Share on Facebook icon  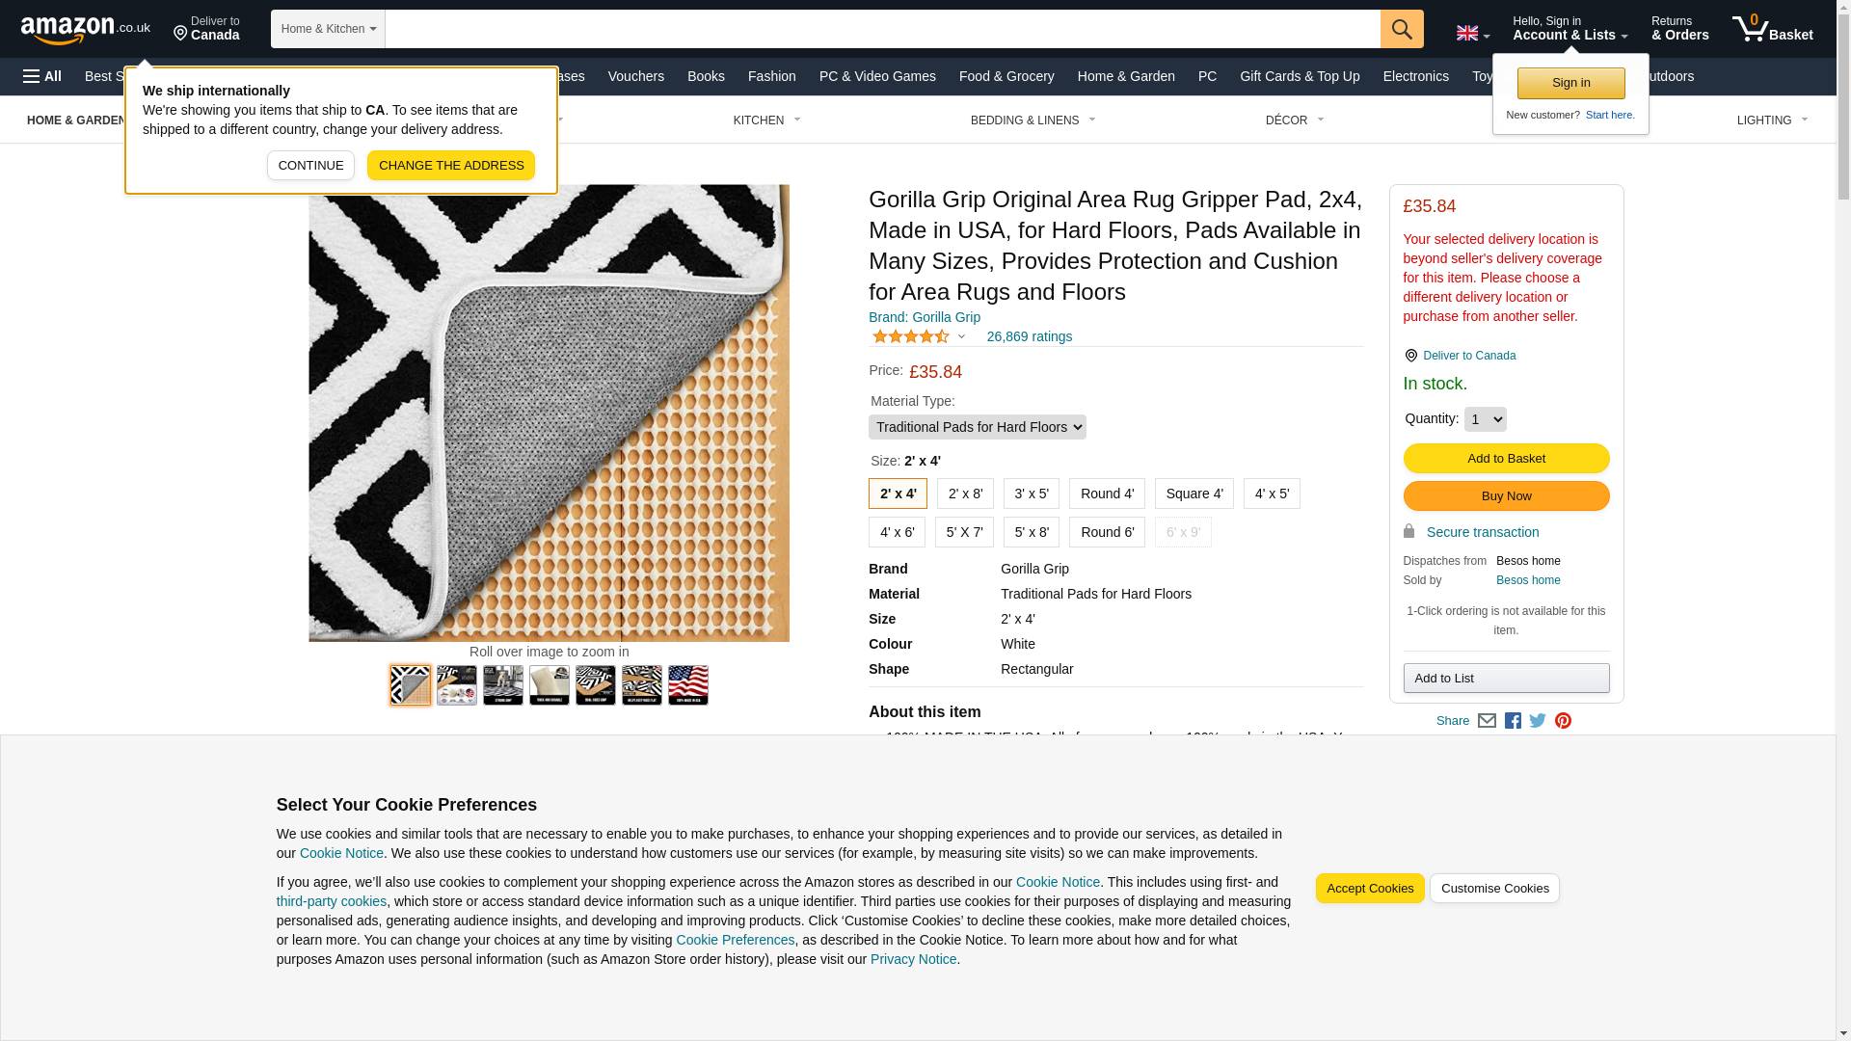click(x=1513, y=720)
